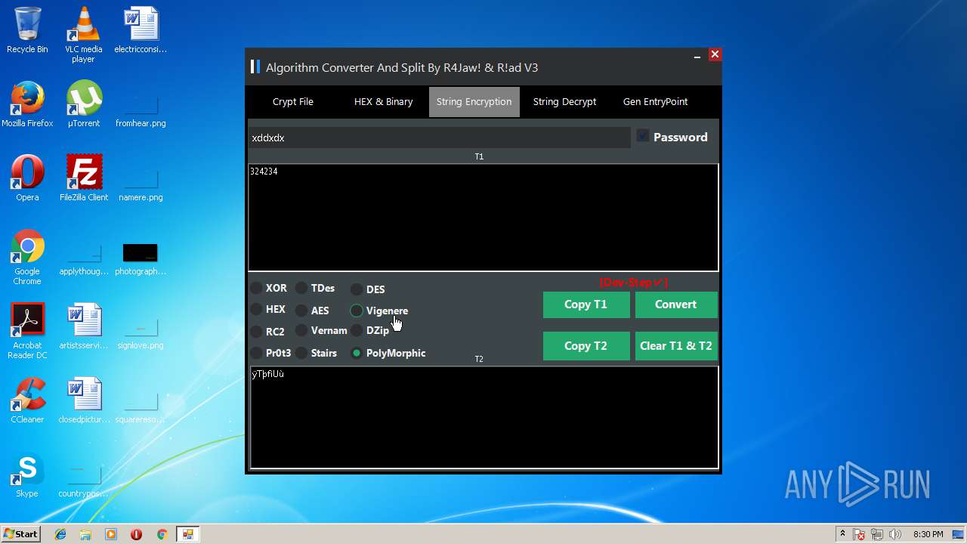
Task: Open the µTorrent desktop shortcut
Action: click(x=83, y=104)
